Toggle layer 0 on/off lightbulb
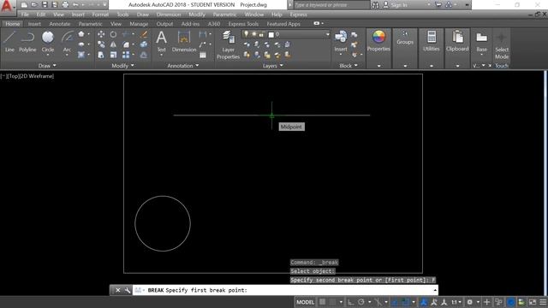 point(246,34)
